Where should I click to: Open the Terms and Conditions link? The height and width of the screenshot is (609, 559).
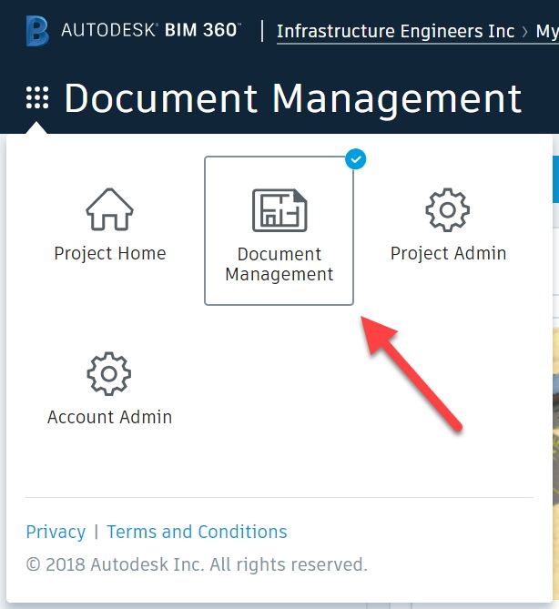click(x=197, y=532)
